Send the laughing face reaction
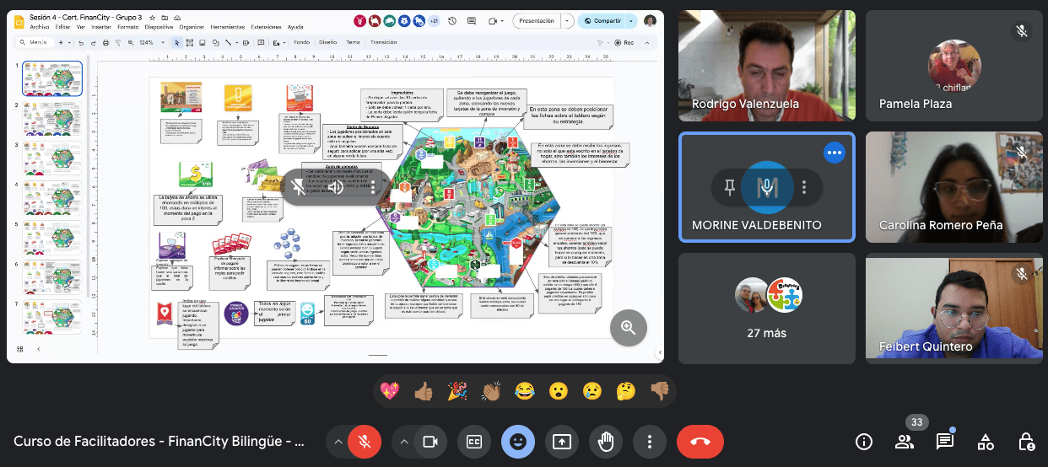This screenshot has height=467, width=1048. (x=525, y=390)
